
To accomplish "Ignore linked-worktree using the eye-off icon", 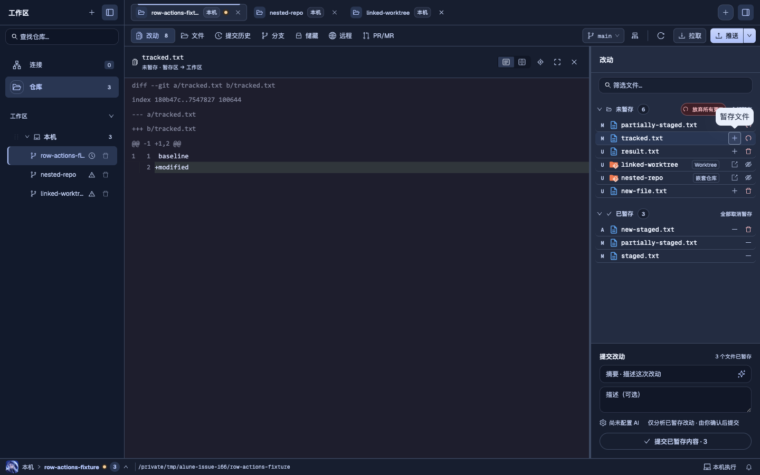I will (748, 165).
